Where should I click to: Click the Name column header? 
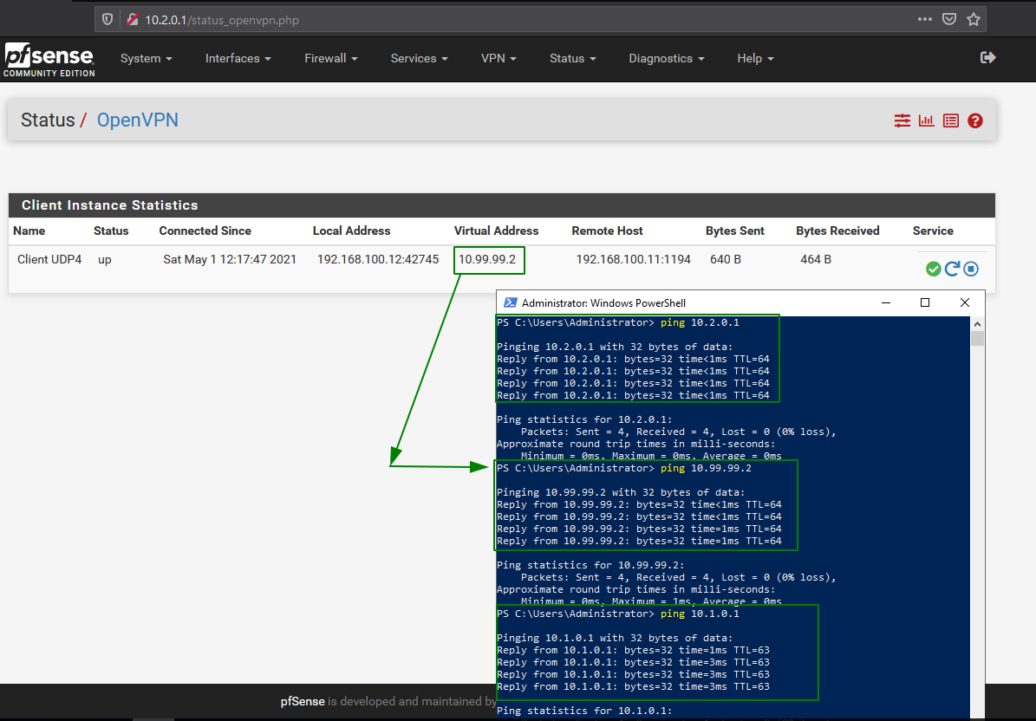pyautogui.click(x=29, y=231)
